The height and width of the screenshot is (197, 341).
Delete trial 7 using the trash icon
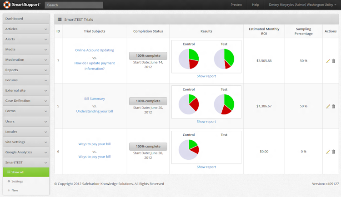(x=333, y=61)
